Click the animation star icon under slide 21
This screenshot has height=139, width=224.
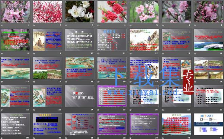click(x=195, y=82)
